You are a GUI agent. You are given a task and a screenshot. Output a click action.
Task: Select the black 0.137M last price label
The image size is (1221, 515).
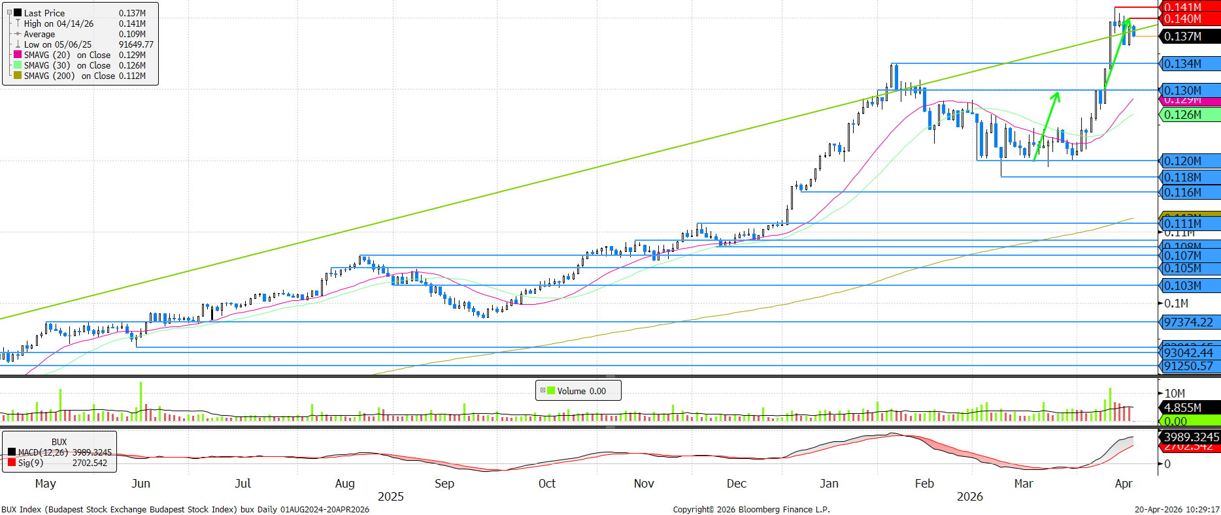point(1188,37)
